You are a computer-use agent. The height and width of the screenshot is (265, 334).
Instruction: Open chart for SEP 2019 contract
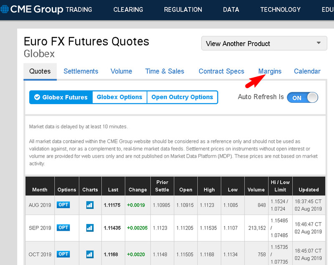click(90, 228)
